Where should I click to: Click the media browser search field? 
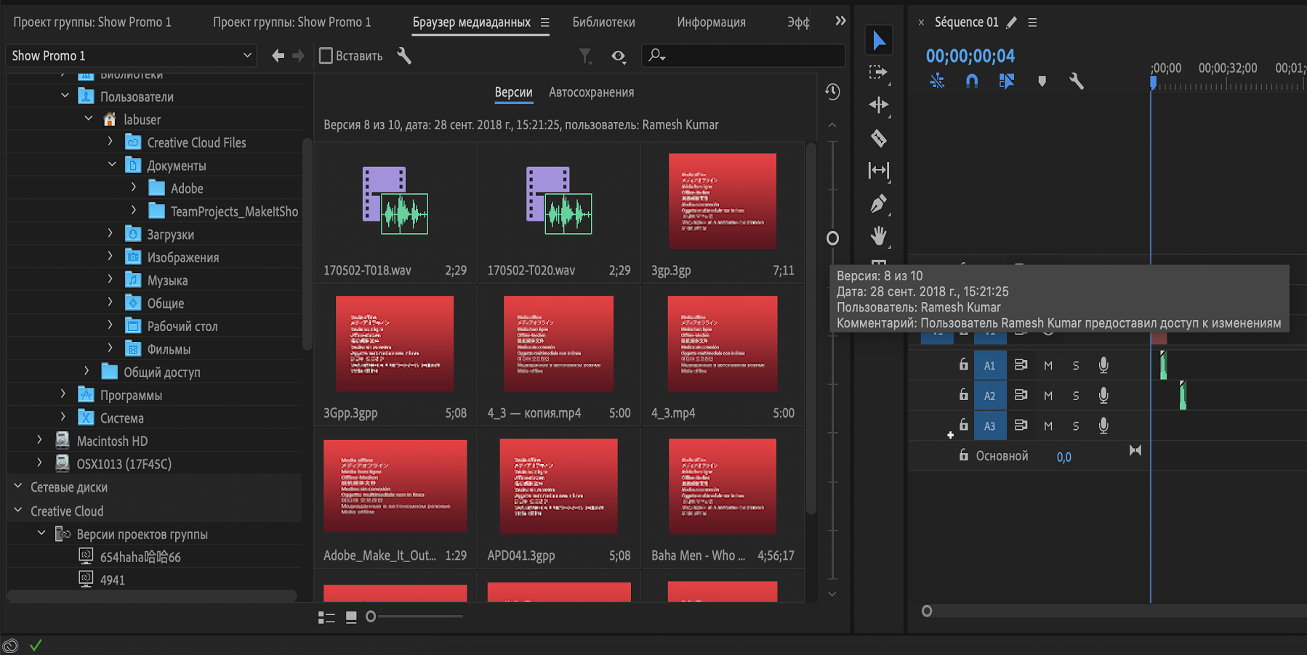point(744,56)
